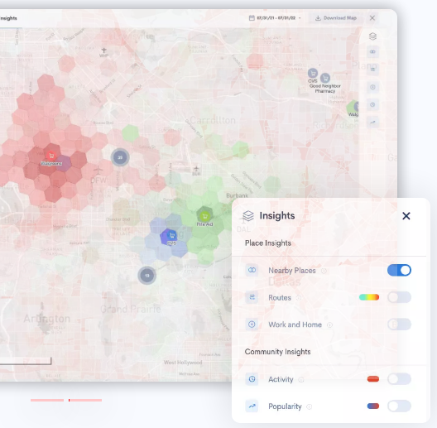
Task: Open layers icon on map sidebar
Action: pos(373,36)
